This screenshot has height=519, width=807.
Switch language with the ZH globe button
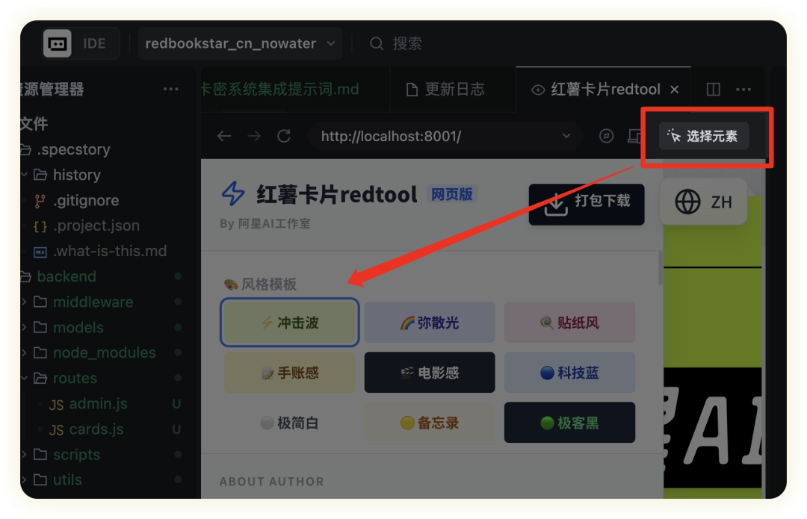703,202
